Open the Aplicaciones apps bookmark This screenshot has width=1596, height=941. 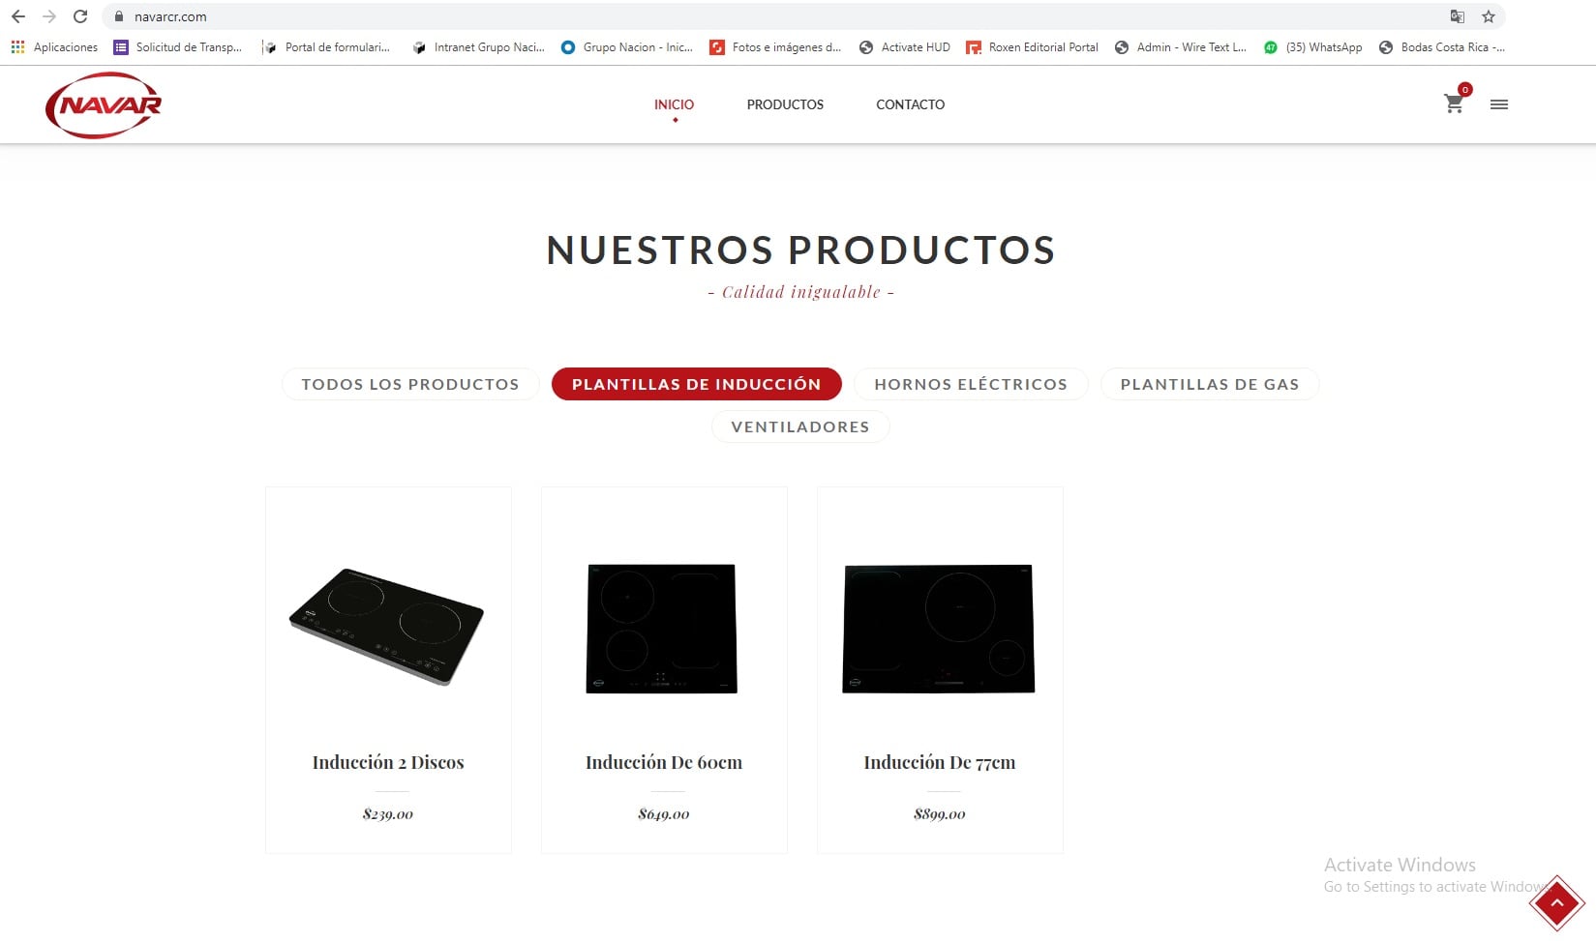[54, 46]
